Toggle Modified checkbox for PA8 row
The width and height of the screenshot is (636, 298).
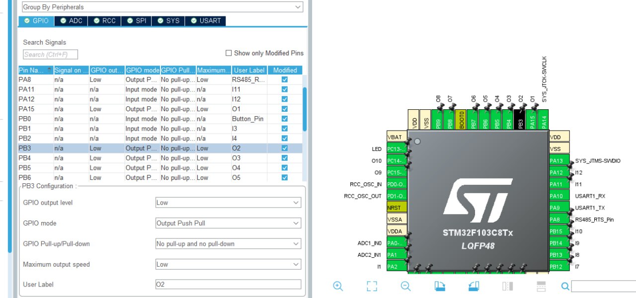click(x=285, y=79)
